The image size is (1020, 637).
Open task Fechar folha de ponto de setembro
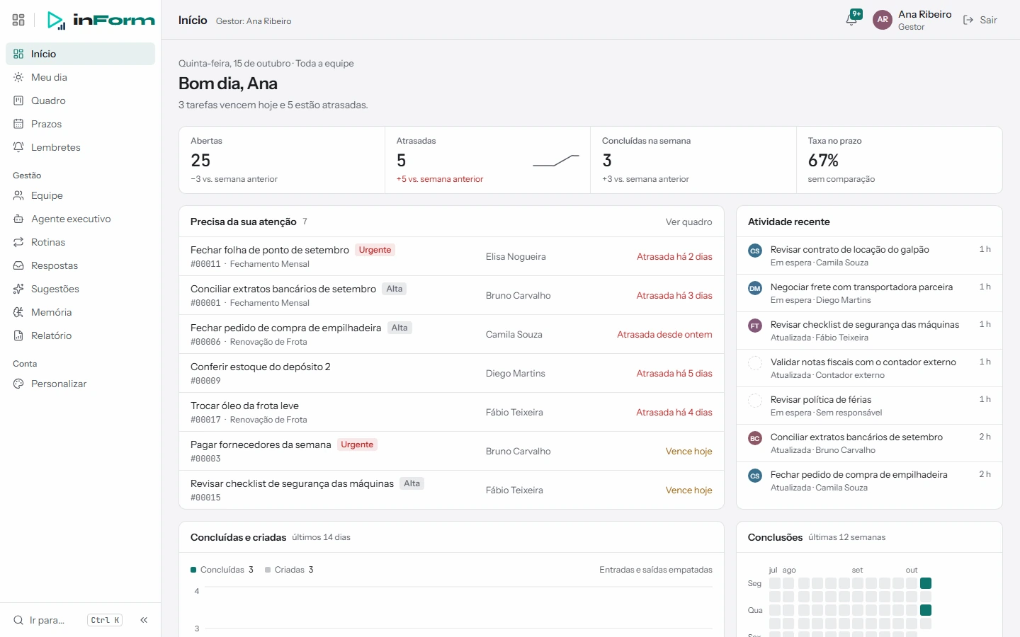(x=270, y=250)
